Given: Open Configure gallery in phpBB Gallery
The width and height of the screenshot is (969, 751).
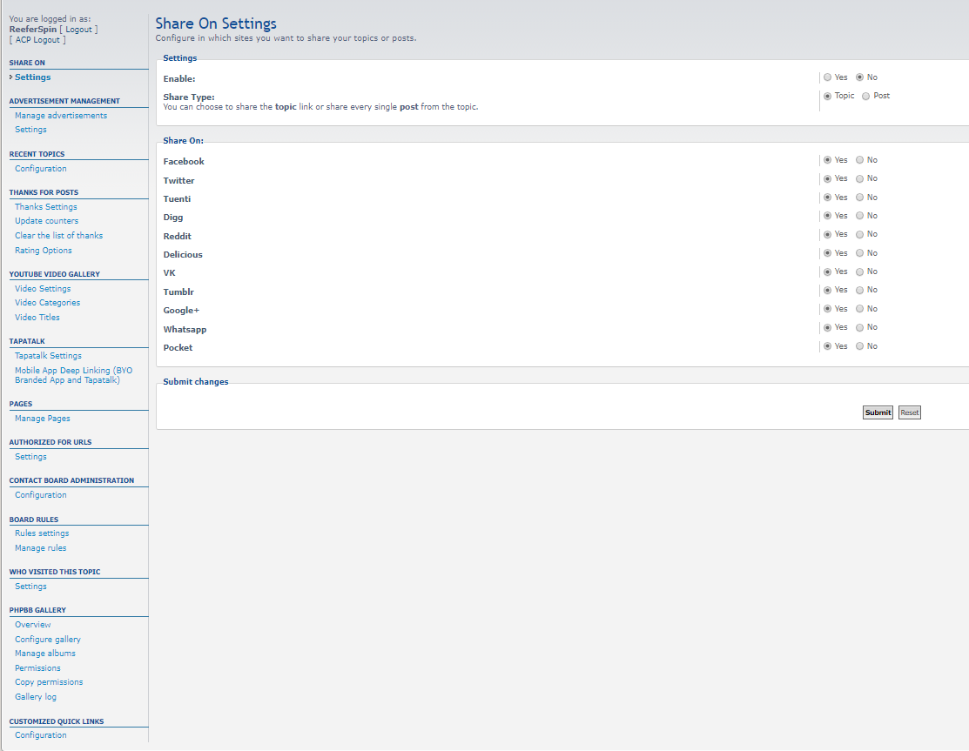Looking at the screenshot, I should coord(48,640).
